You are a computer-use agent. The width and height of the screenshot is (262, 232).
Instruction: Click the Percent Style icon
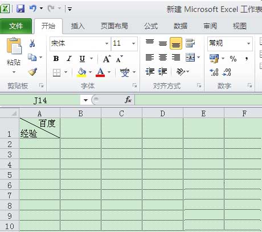pyautogui.click(x=233, y=59)
